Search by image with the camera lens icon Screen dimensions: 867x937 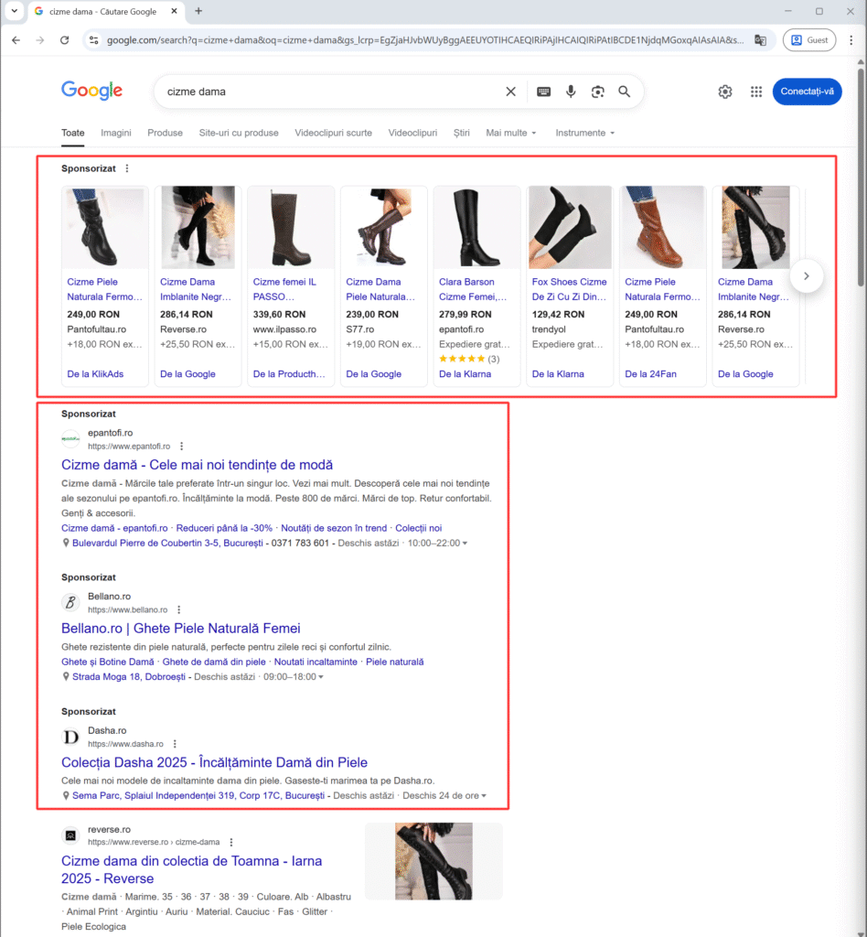click(598, 92)
